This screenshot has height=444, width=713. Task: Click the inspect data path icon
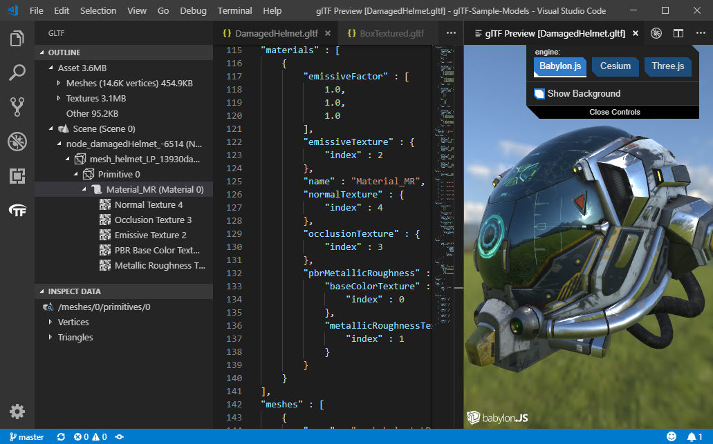48,307
